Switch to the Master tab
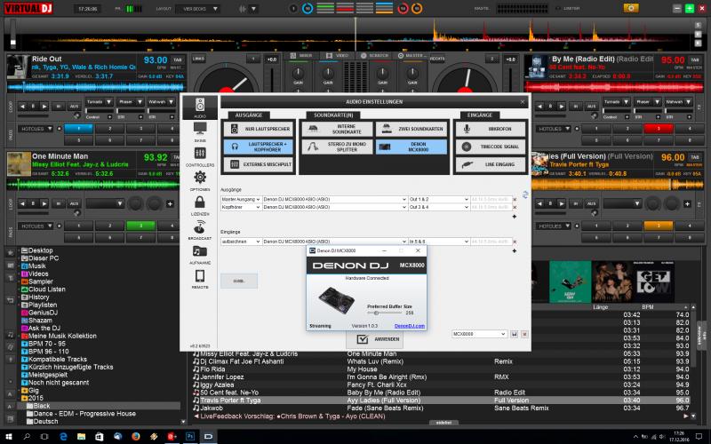Screen dimensions: 711x444 (x=411, y=55)
